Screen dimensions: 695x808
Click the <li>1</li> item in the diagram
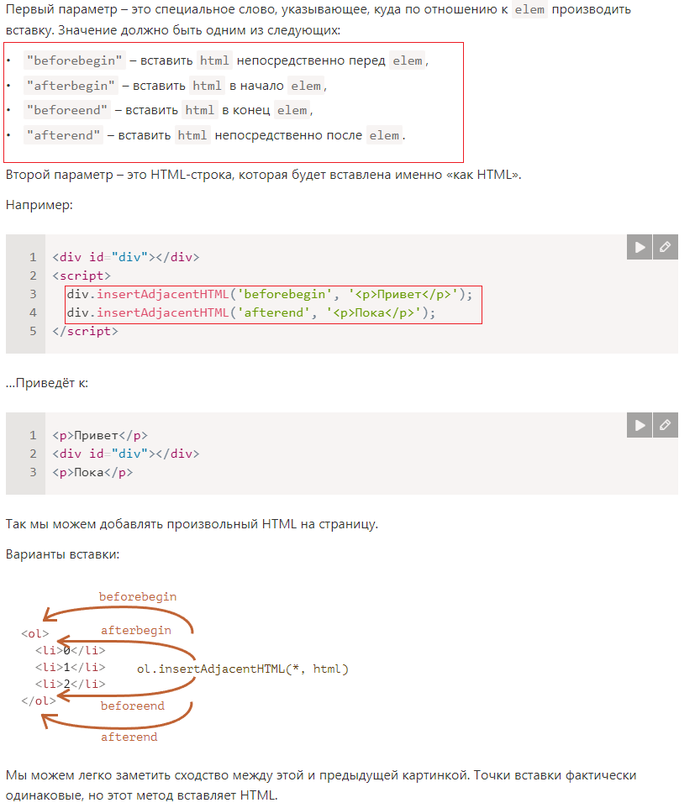coord(70,668)
